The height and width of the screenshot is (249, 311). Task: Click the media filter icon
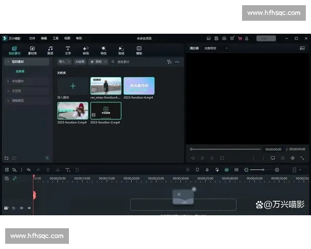pos(169,62)
